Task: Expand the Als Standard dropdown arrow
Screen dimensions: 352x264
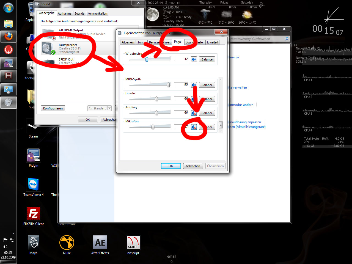Action: [x=109, y=108]
